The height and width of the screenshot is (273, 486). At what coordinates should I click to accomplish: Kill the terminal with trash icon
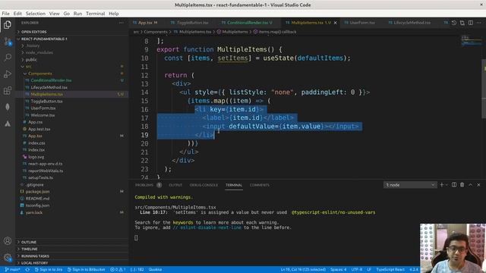tap(462, 185)
